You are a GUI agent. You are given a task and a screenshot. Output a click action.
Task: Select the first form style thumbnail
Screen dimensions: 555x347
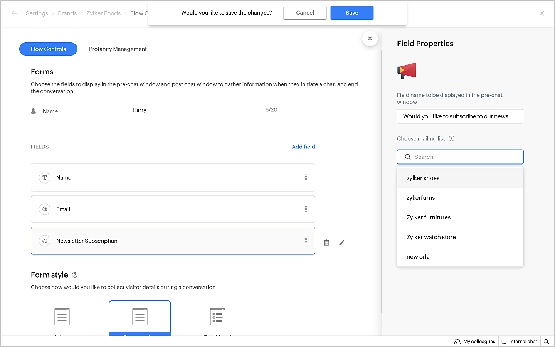pyautogui.click(x=62, y=317)
